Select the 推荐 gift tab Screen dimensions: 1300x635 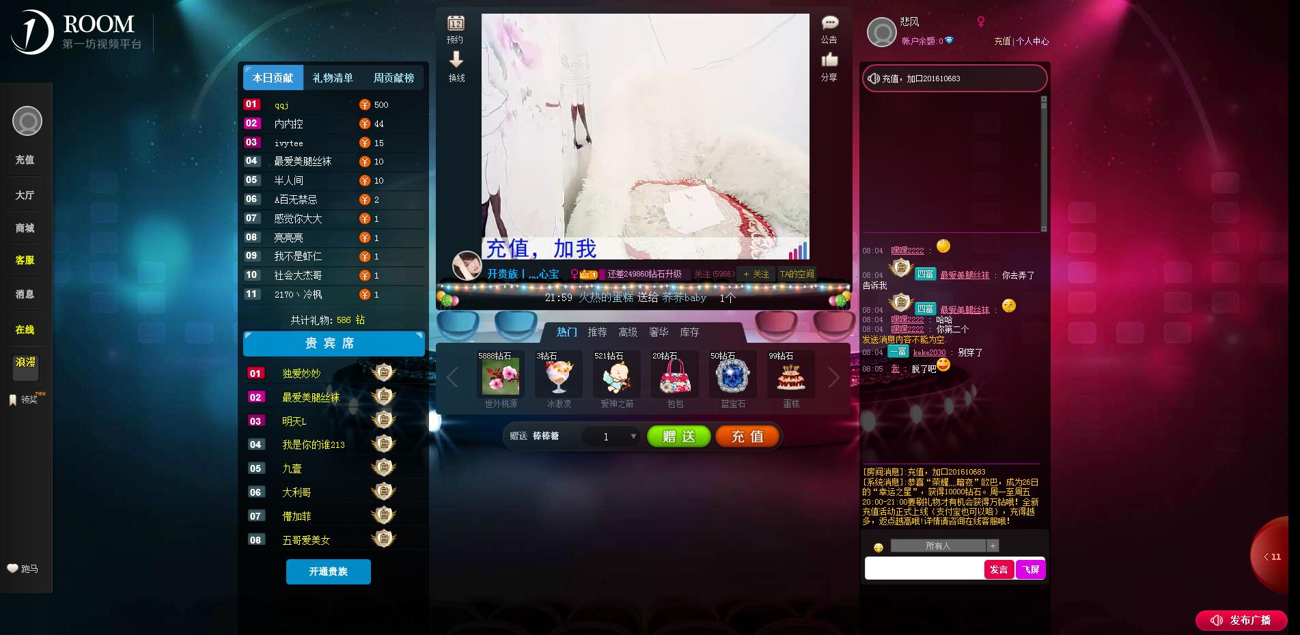tap(597, 332)
